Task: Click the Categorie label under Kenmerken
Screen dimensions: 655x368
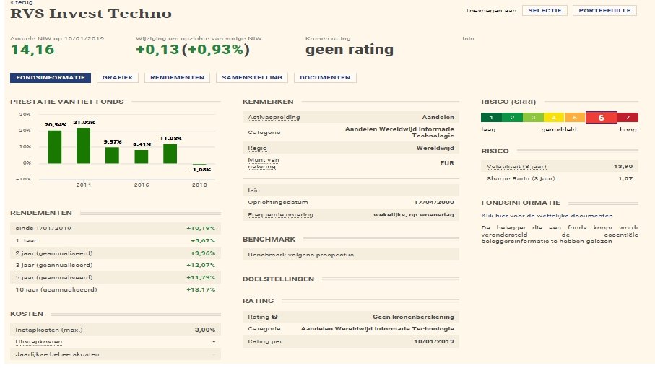Action: pos(264,132)
